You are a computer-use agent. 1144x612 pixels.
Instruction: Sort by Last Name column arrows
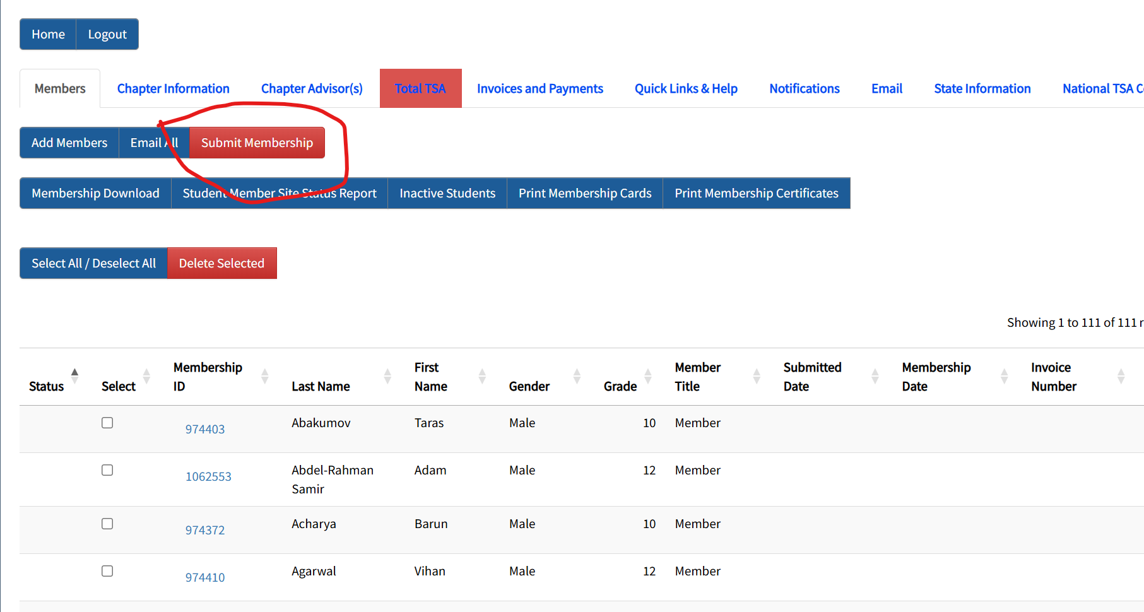[387, 377]
